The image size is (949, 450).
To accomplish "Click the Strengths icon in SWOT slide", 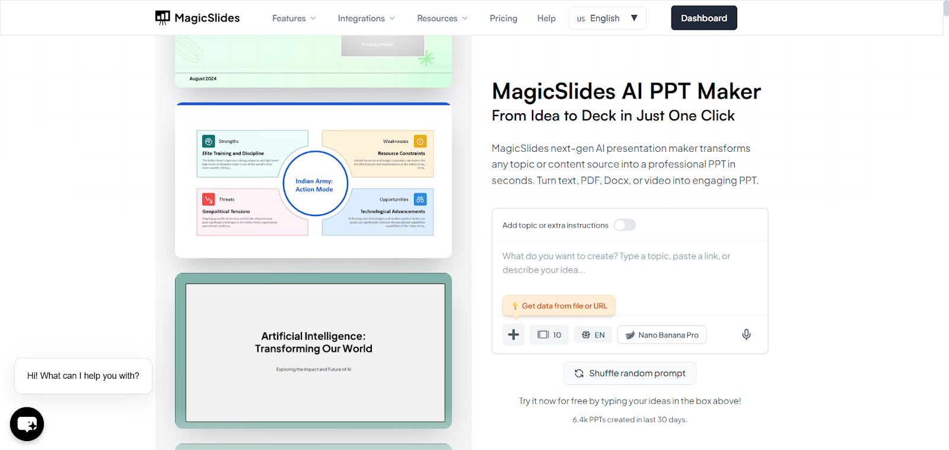I will pyautogui.click(x=209, y=142).
